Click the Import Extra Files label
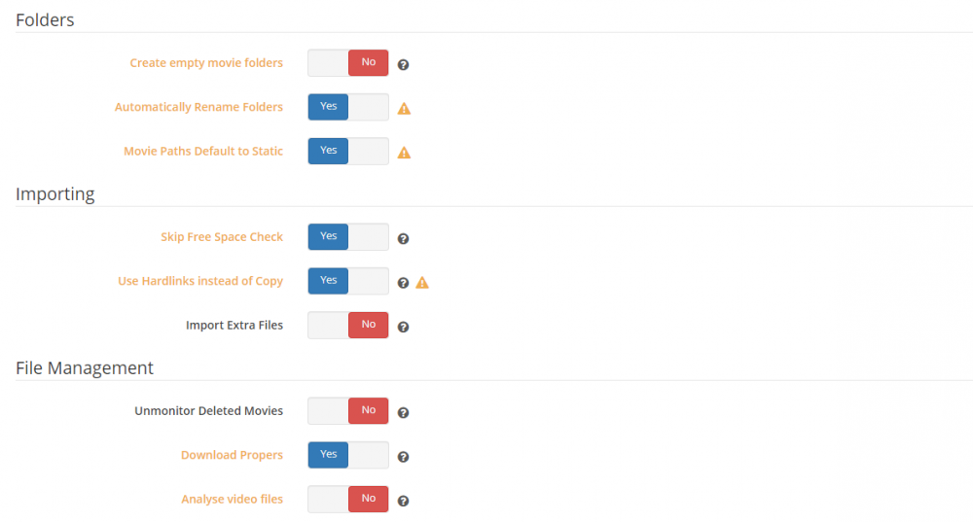The height and width of the screenshot is (522, 973). 234,325
